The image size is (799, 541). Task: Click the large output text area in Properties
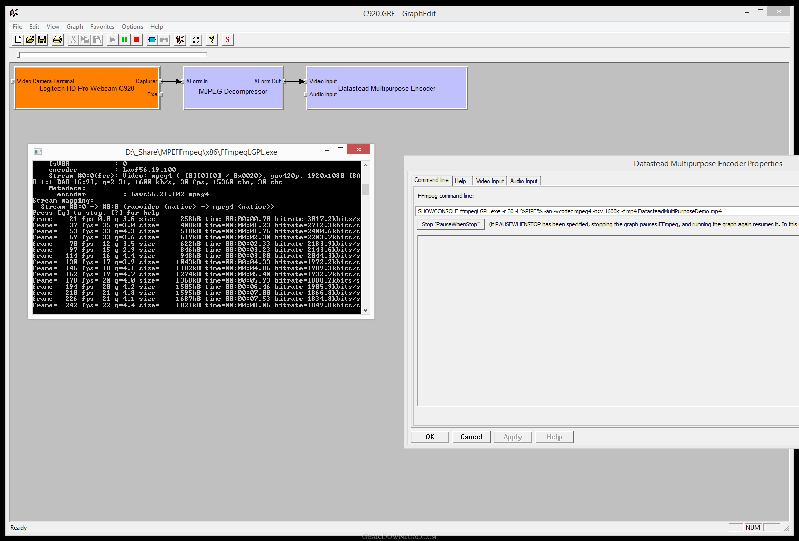pos(608,320)
